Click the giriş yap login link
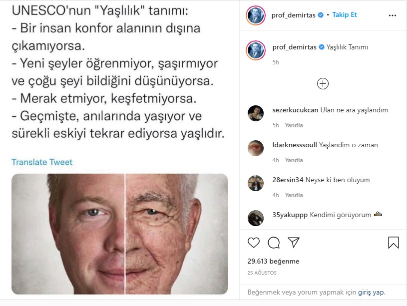Screen dimensions: 407x306 pos(372,292)
